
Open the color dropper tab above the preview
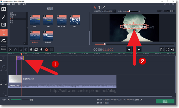tap(104, 7)
